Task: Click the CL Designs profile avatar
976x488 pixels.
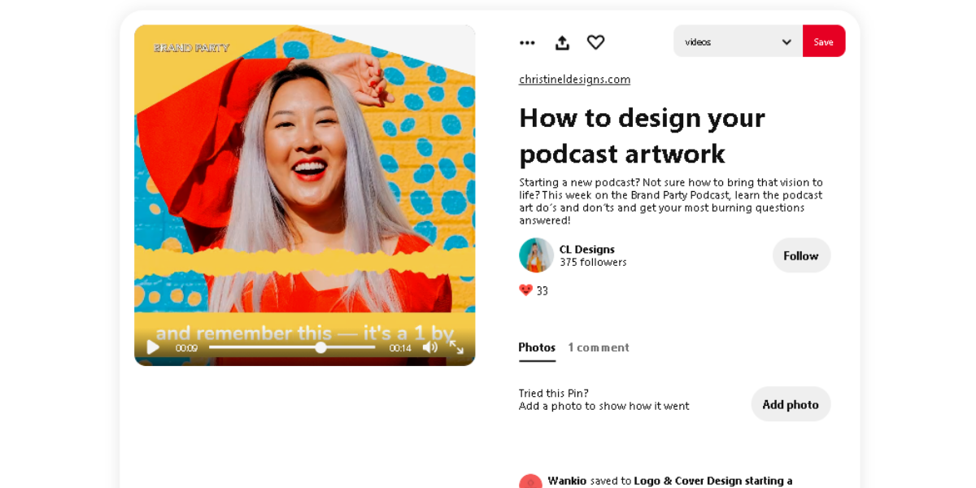Action: coord(536,255)
